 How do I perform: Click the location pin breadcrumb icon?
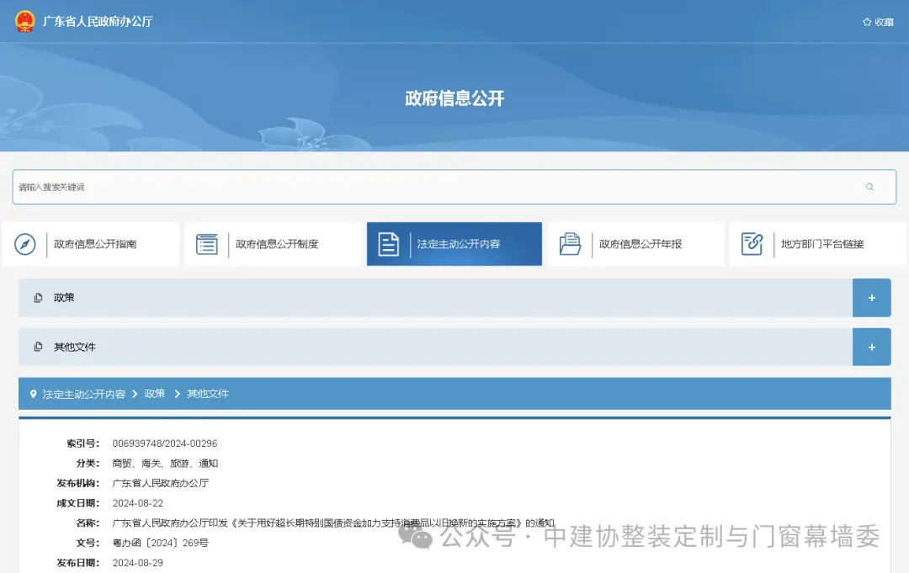(33, 394)
